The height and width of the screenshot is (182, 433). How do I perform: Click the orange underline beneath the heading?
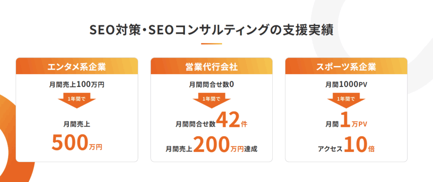211,44
